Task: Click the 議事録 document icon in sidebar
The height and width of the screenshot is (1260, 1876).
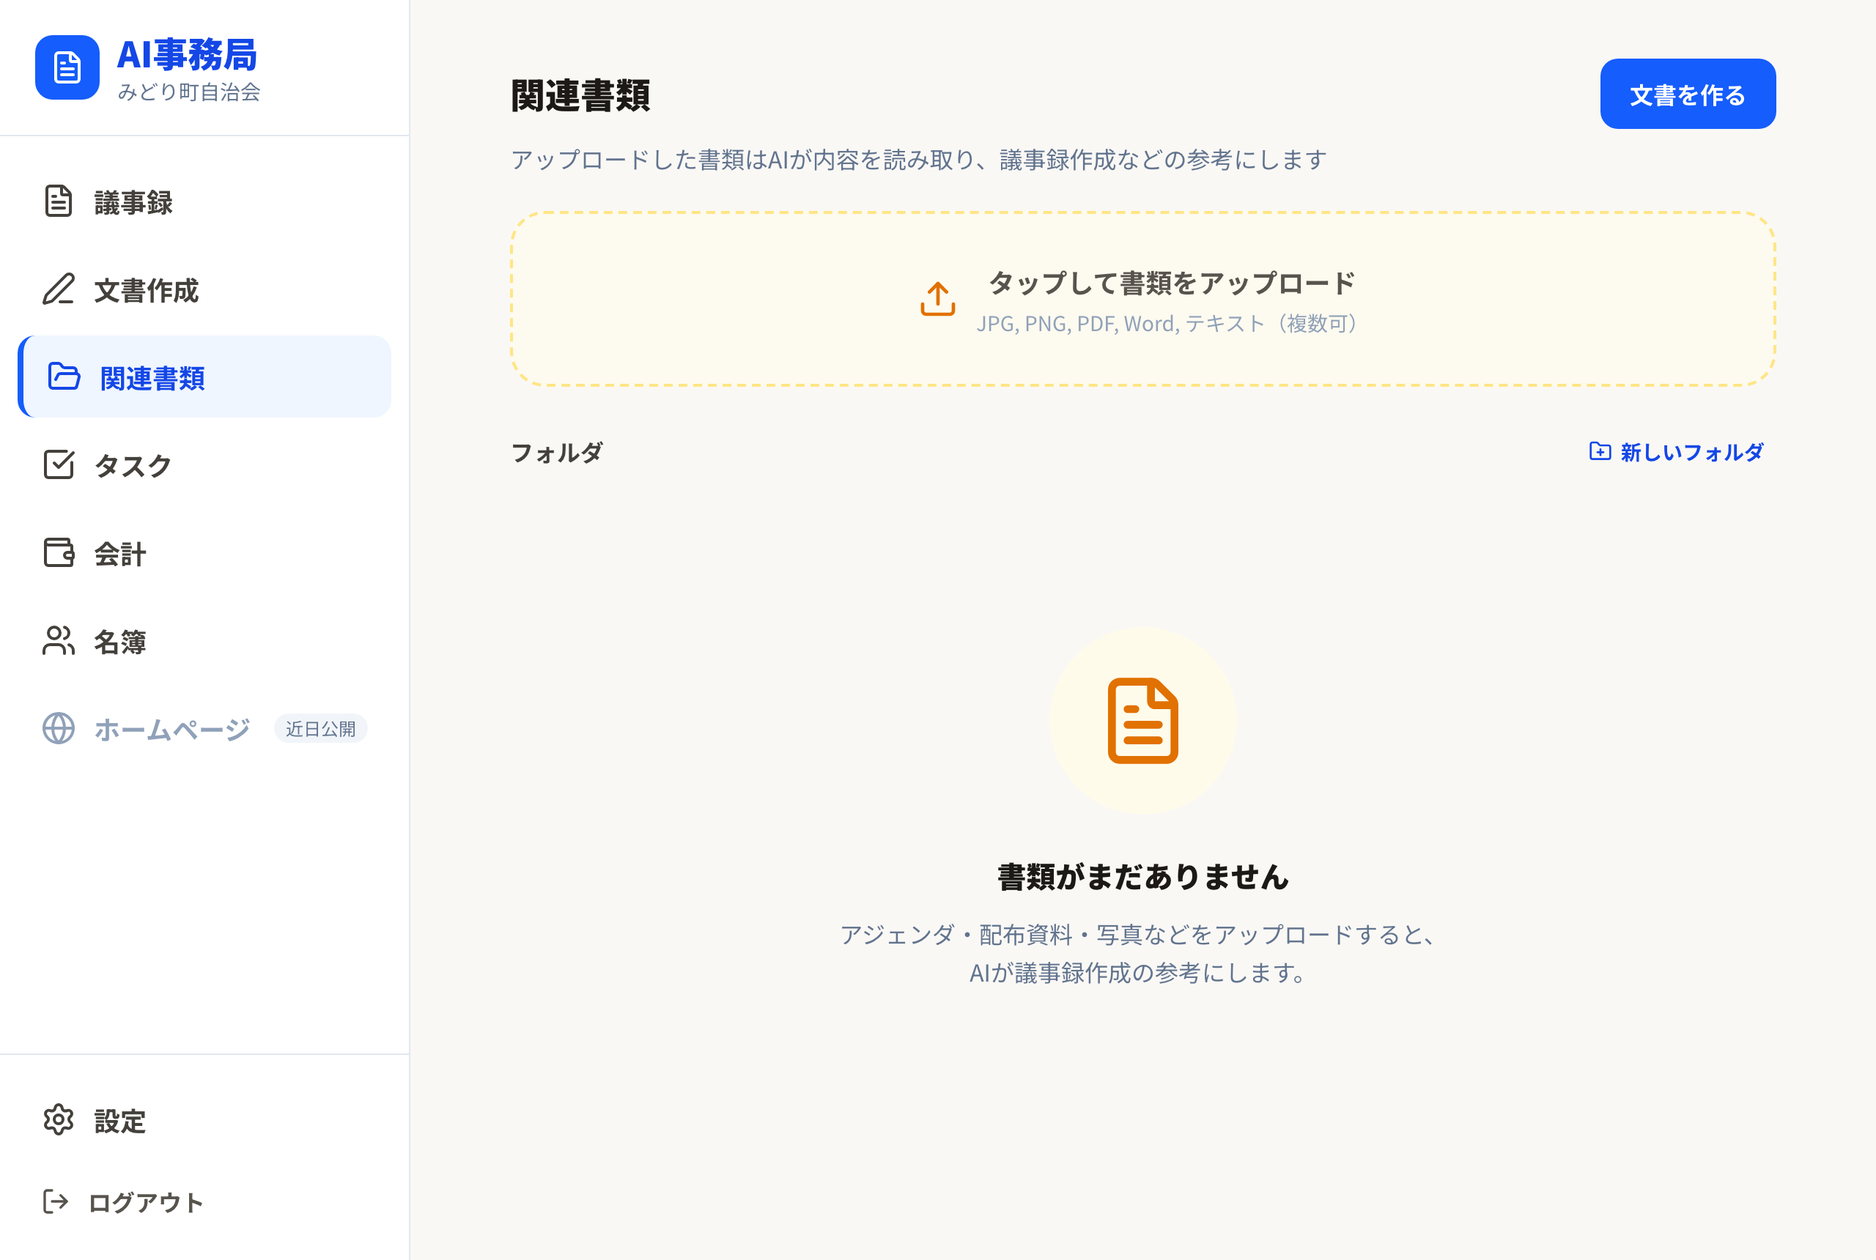Action: point(59,201)
